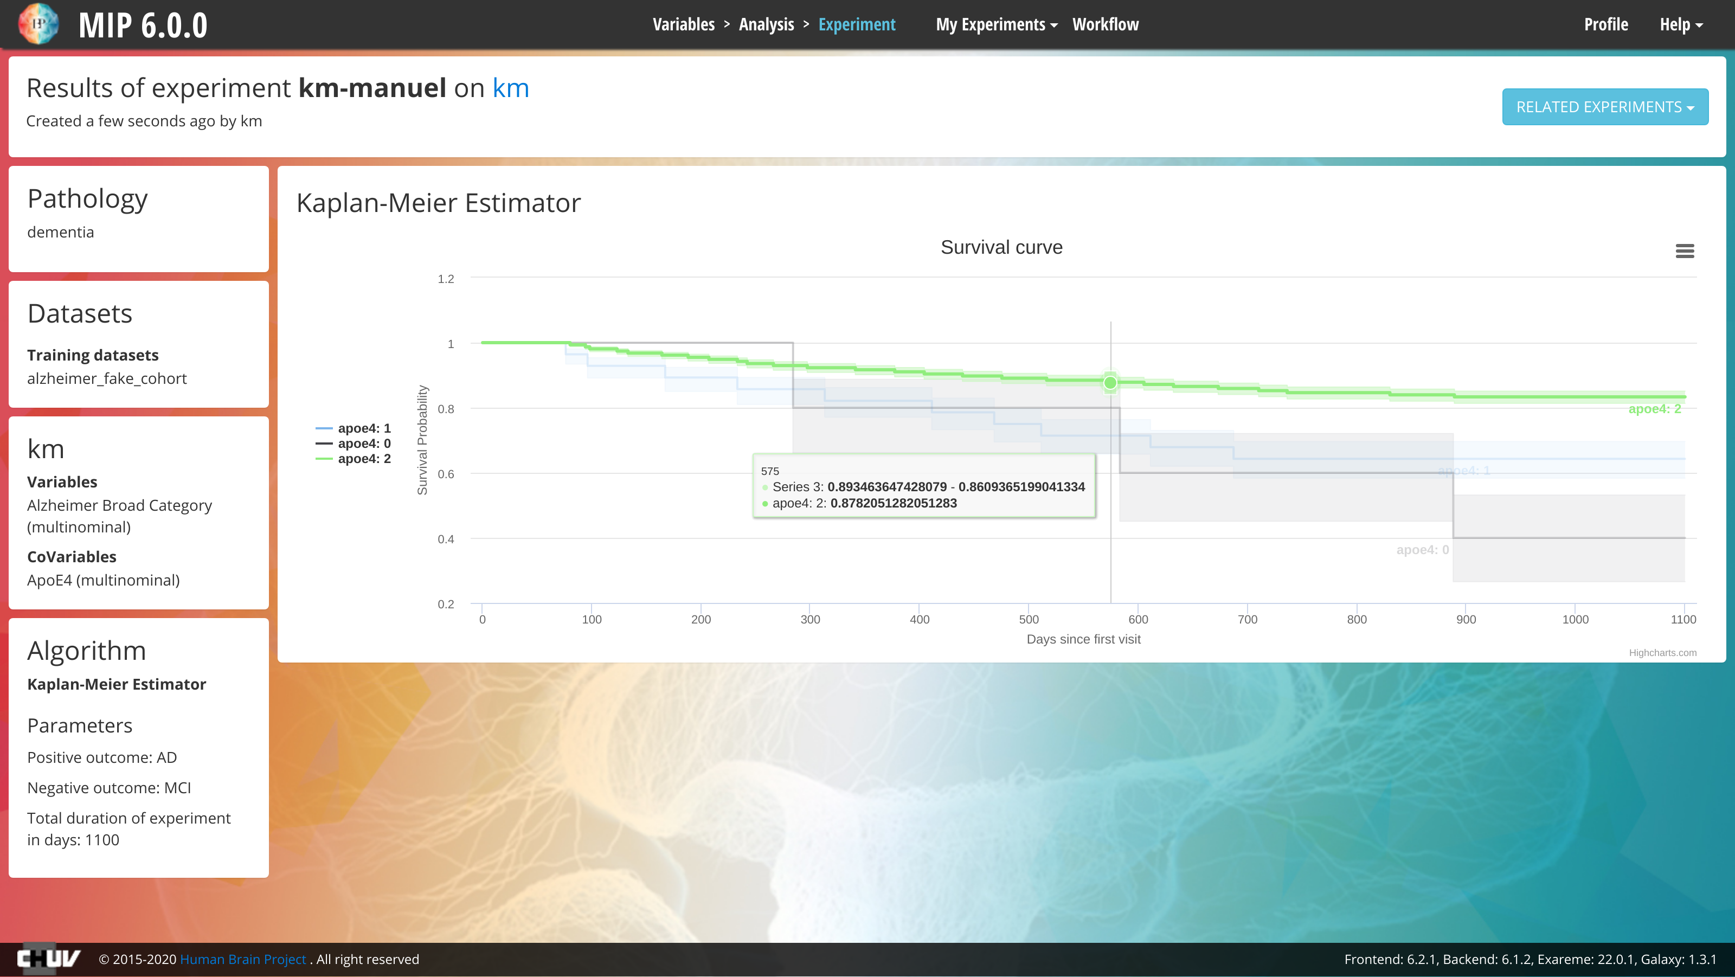
Task: Open the chart hamburger context menu
Action: point(1685,251)
